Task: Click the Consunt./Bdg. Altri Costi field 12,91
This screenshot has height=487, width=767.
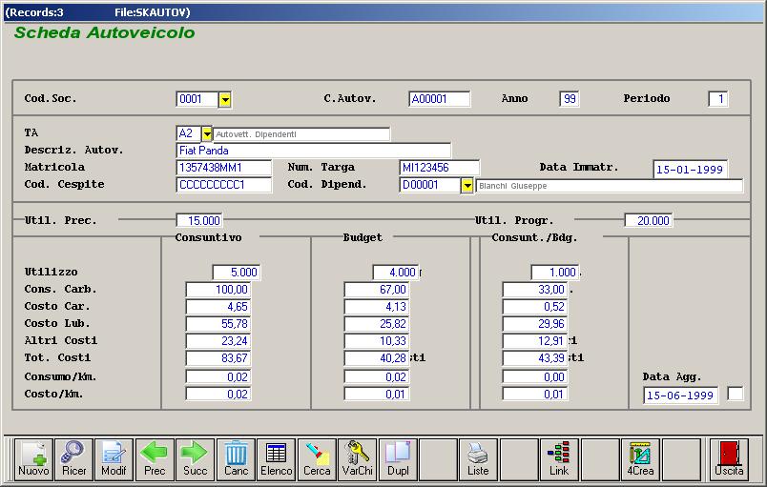Action: (x=535, y=340)
